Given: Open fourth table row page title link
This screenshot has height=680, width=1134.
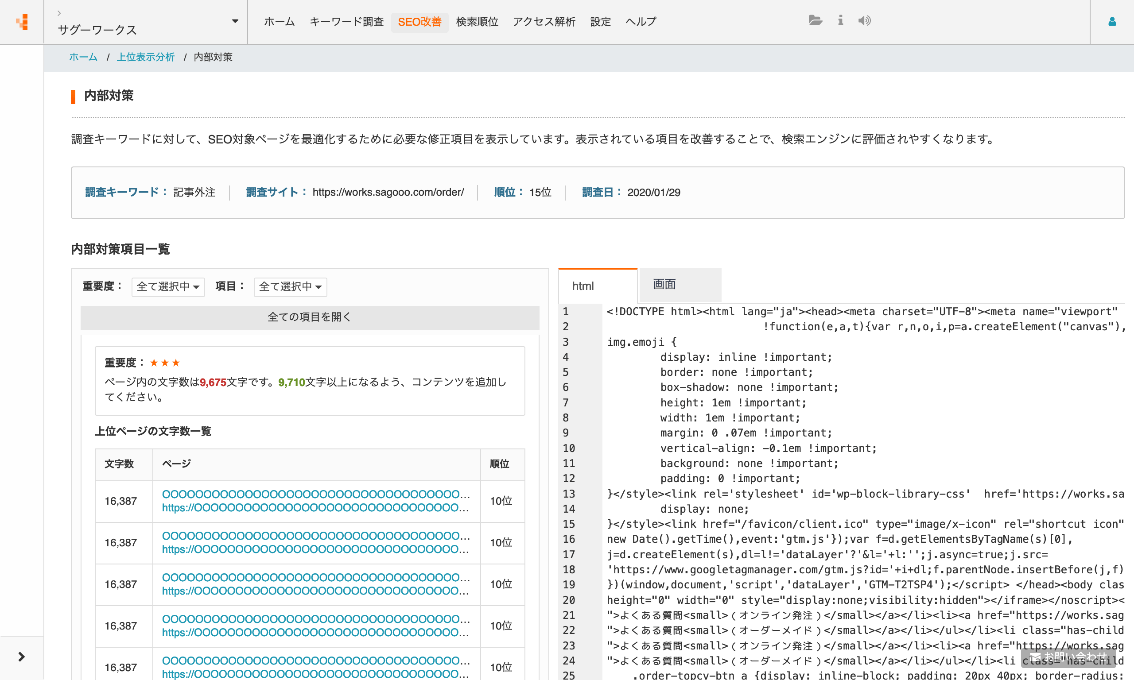Looking at the screenshot, I should tap(316, 619).
